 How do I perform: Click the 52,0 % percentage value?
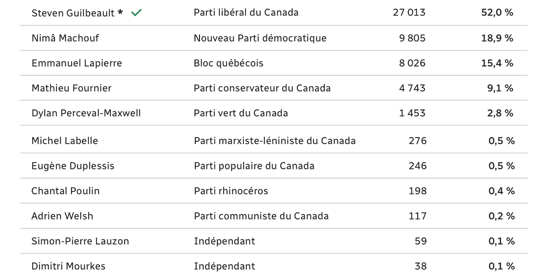tap(497, 12)
